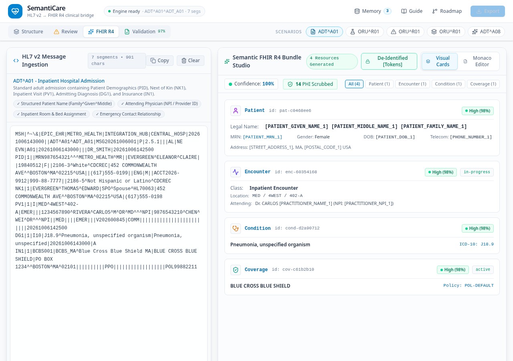
Task: Filter resources by Condition (1)
Action: [x=448, y=84]
